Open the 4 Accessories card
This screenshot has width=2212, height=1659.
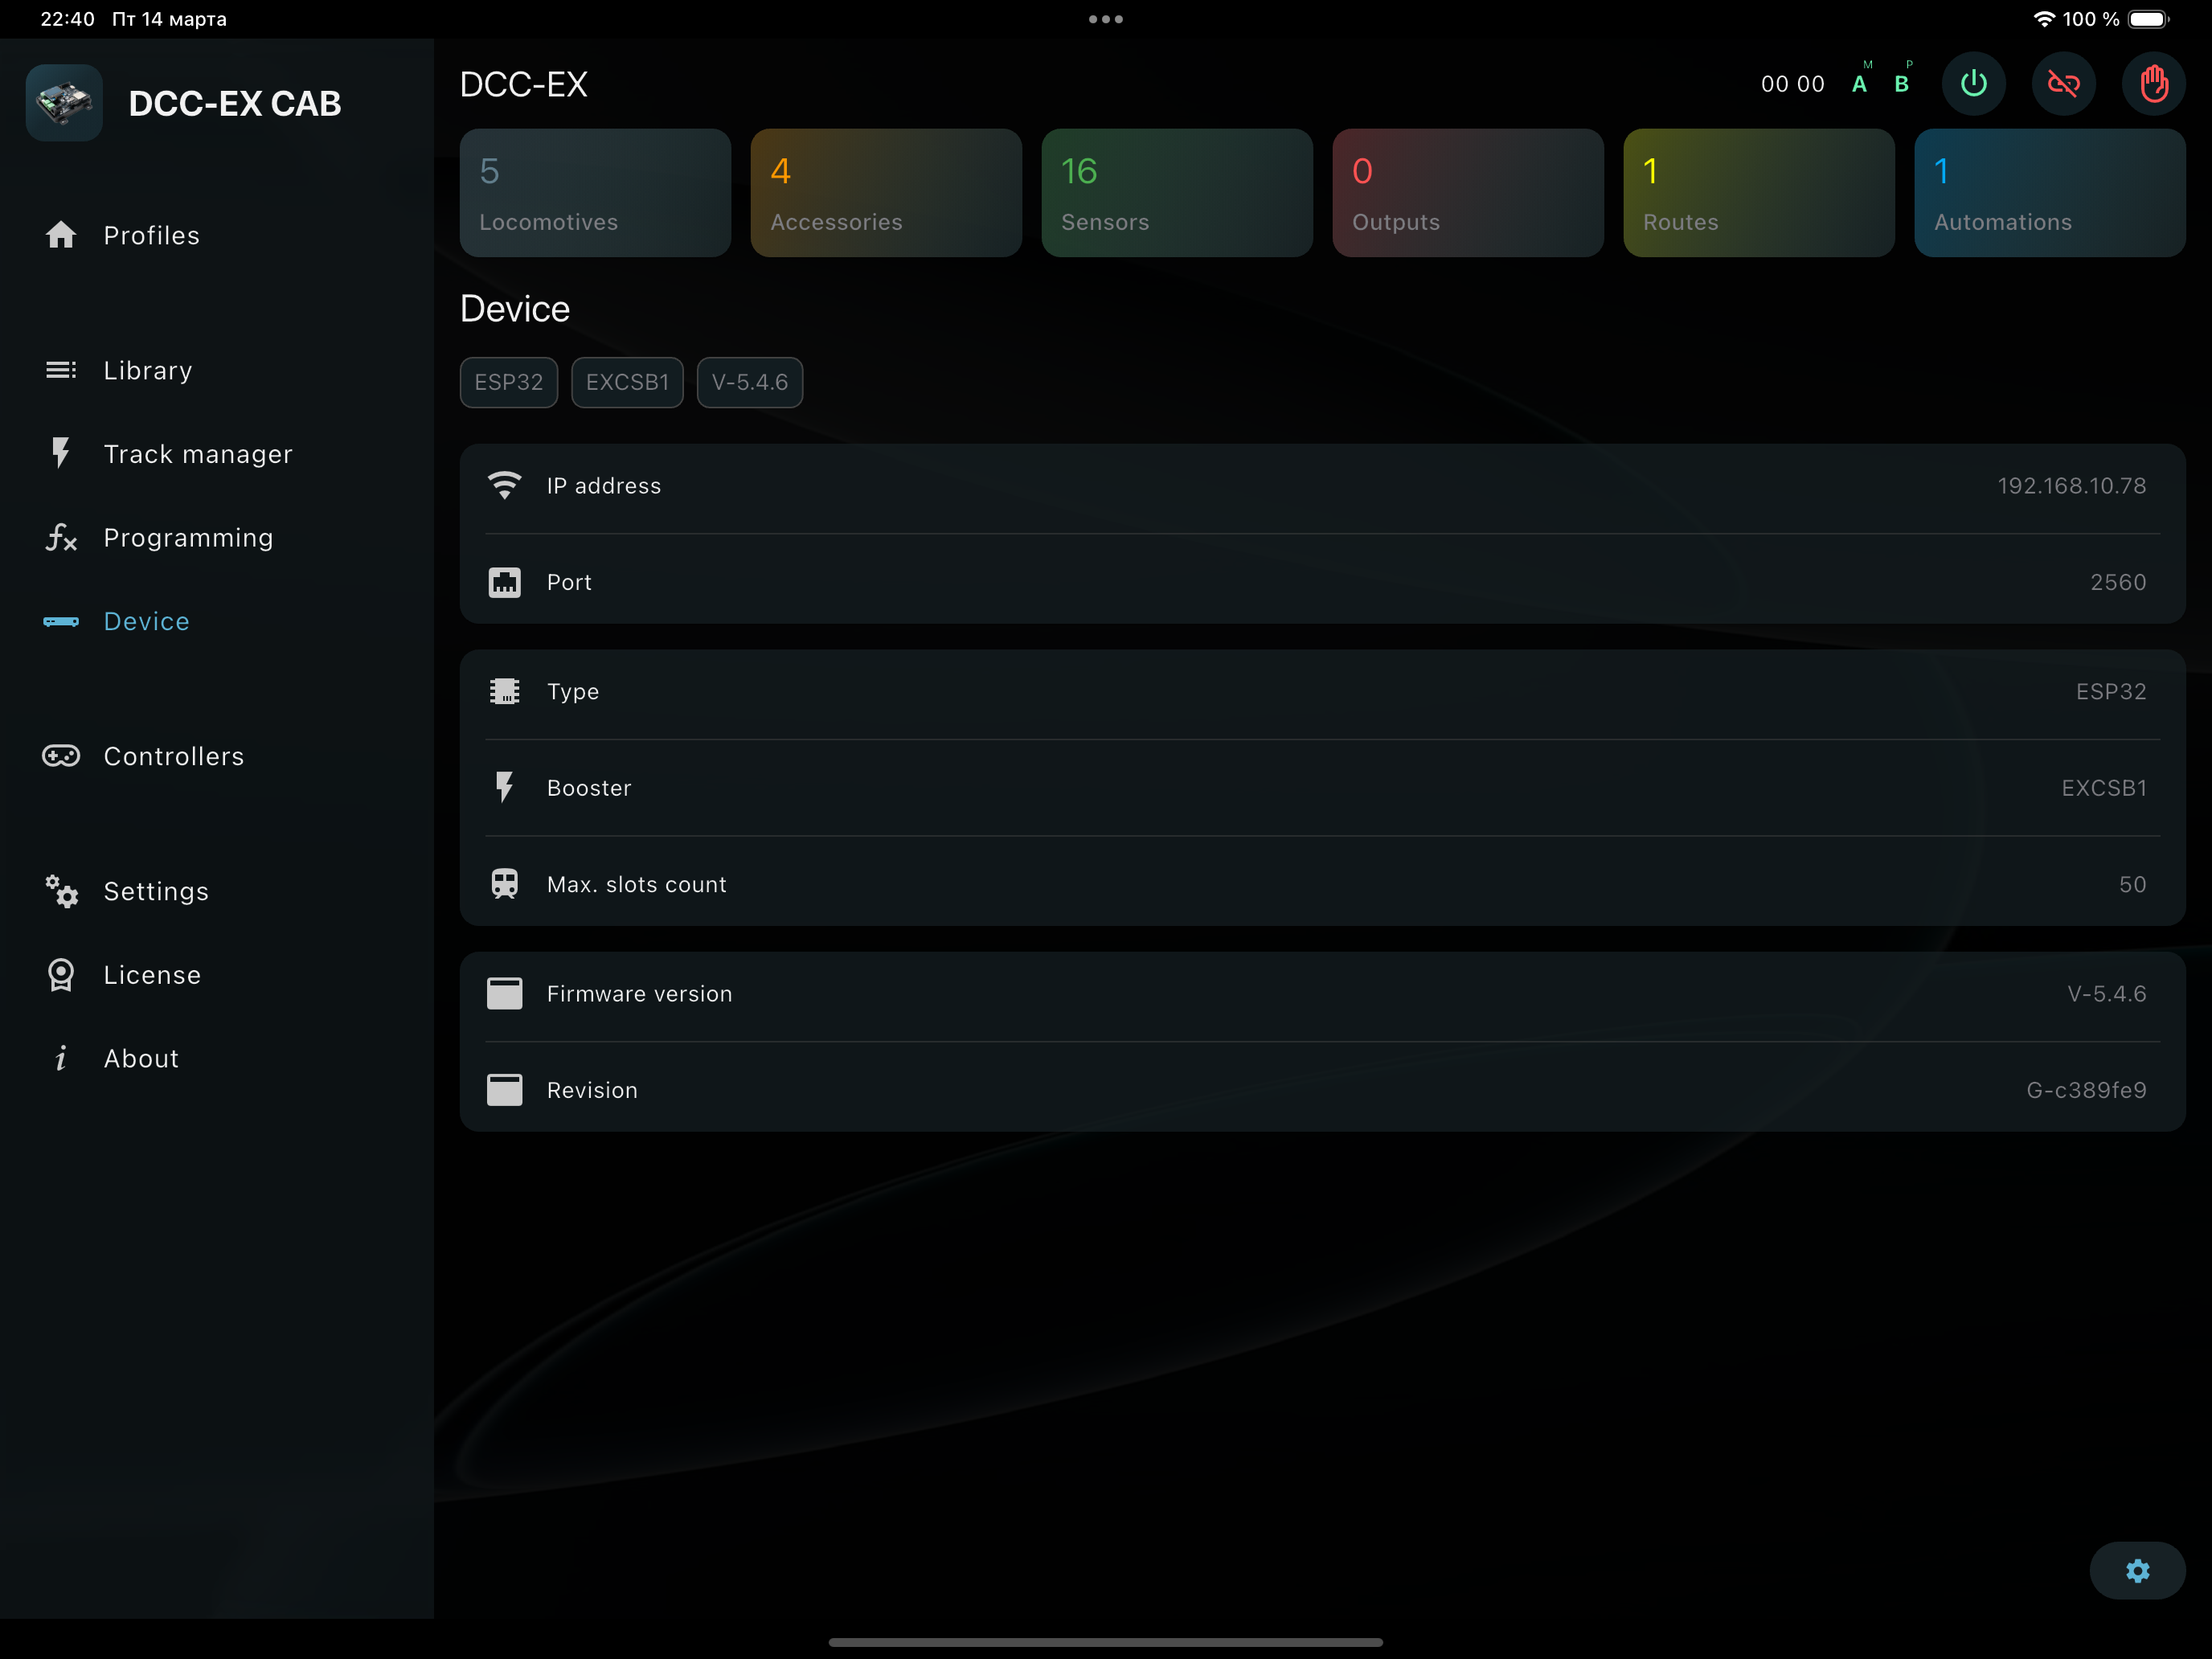click(886, 192)
